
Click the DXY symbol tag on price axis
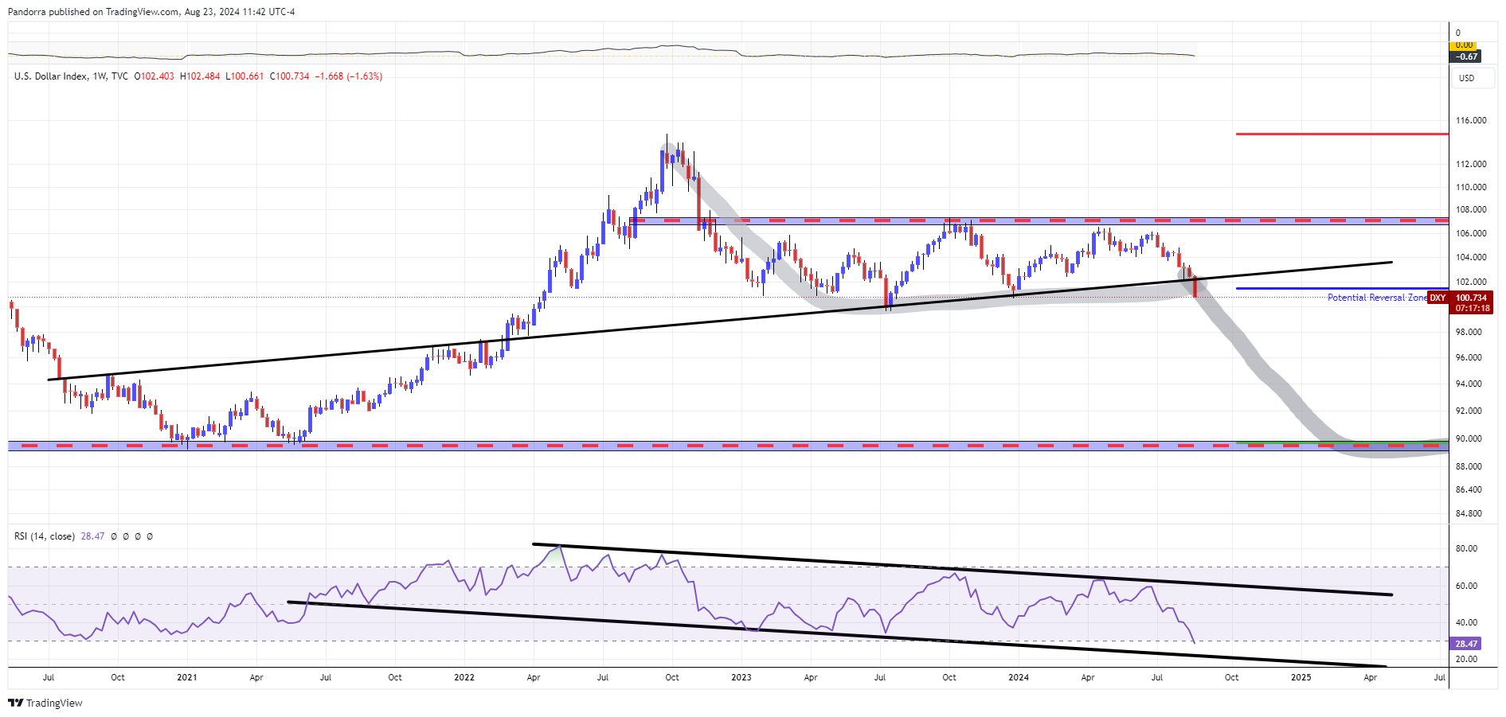(x=1438, y=298)
